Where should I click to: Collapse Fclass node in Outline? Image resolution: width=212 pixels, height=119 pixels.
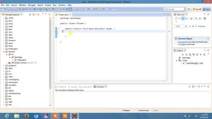[x=176, y=60]
